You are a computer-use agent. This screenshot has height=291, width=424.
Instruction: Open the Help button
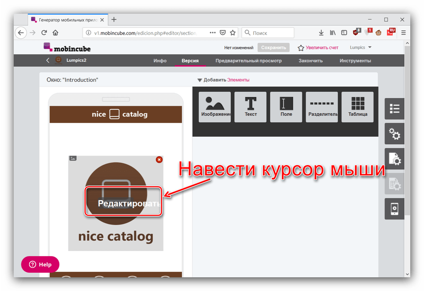pyautogui.click(x=40, y=264)
